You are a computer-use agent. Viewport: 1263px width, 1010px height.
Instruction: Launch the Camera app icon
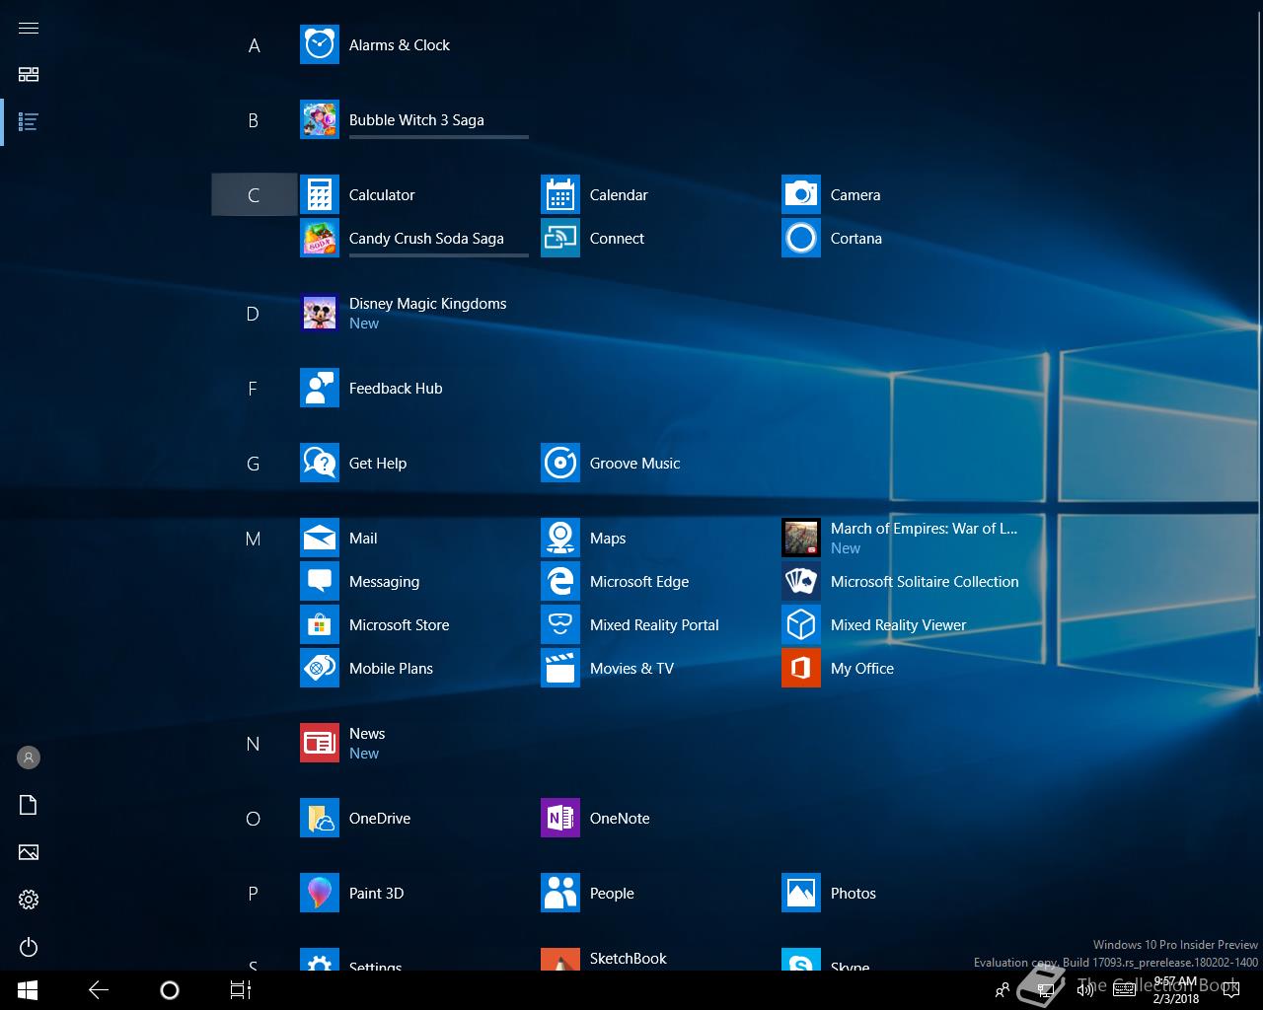800,195
